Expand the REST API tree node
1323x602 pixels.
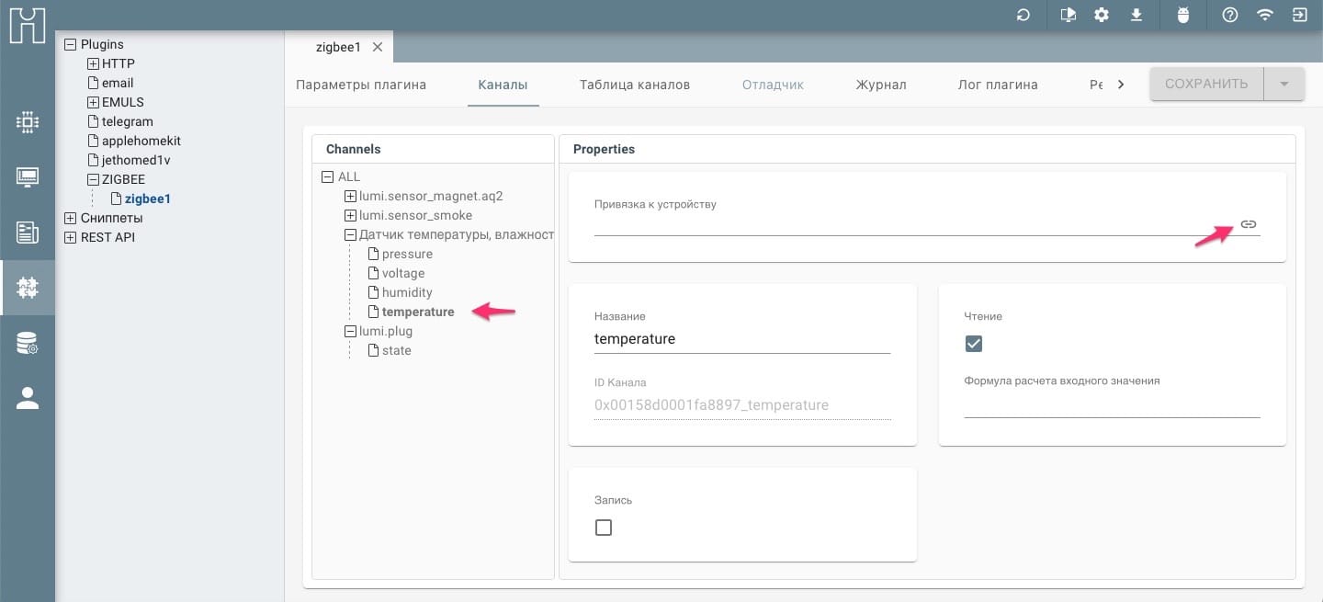click(x=71, y=237)
